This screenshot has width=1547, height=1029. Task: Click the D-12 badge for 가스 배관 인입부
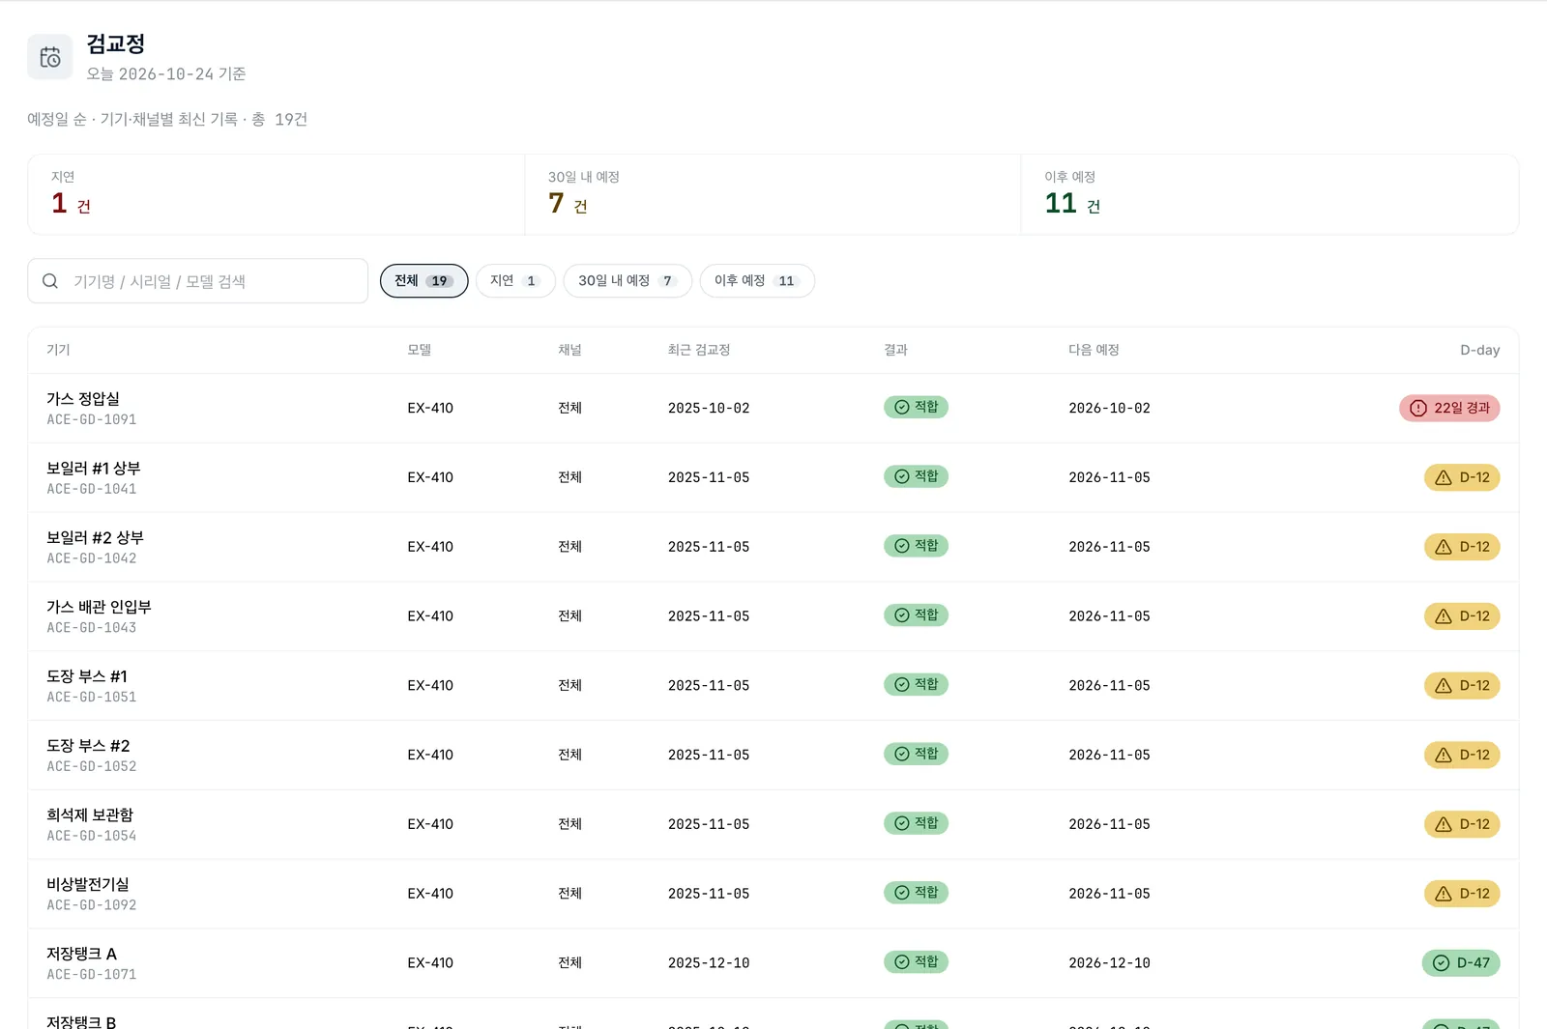1462,615
